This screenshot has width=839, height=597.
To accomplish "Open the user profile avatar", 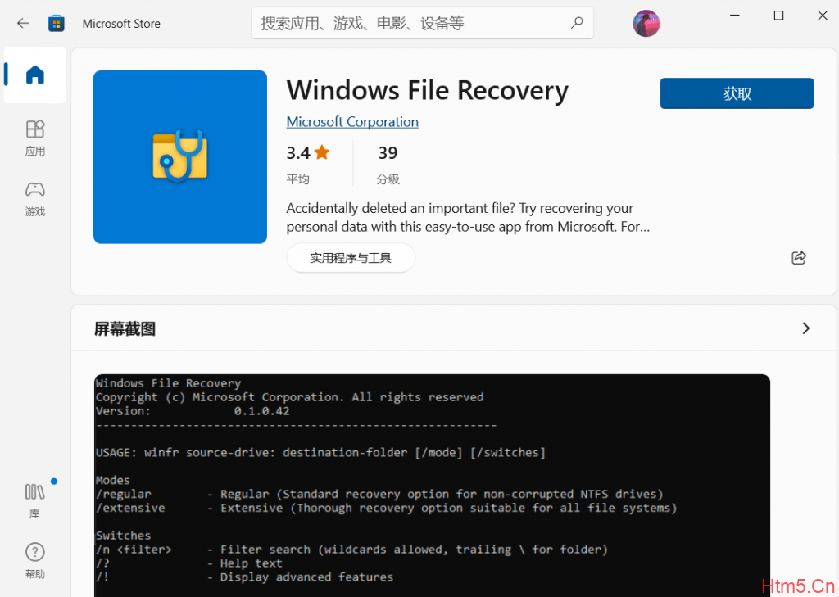I will 646,24.
